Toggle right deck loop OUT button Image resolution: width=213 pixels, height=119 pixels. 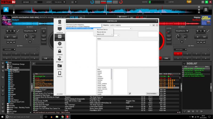[204, 37]
